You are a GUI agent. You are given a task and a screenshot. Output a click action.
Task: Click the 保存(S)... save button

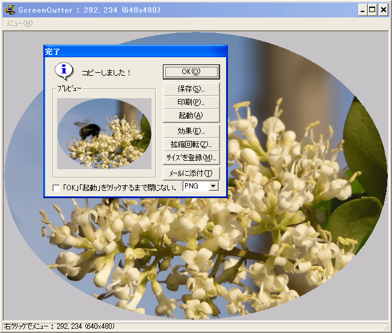pyautogui.click(x=191, y=89)
